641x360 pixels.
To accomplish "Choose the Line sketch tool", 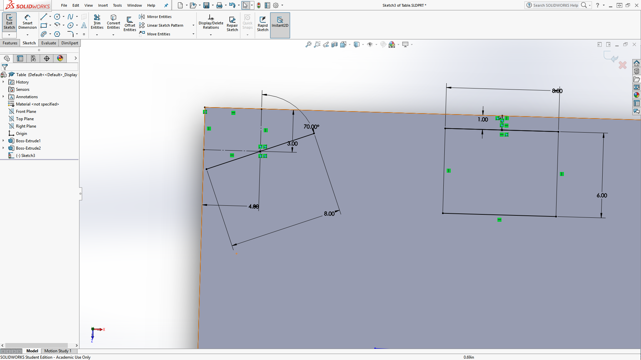I will click(x=44, y=17).
